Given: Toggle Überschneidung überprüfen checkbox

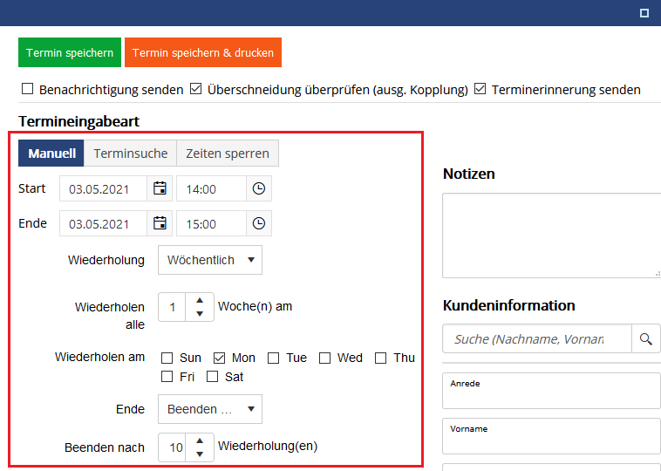Looking at the screenshot, I should pyautogui.click(x=195, y=89).
